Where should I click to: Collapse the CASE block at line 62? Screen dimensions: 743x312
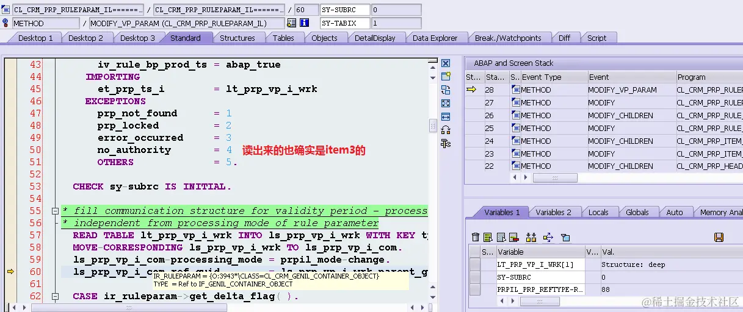pyautogui.click(x=55, y=296)
